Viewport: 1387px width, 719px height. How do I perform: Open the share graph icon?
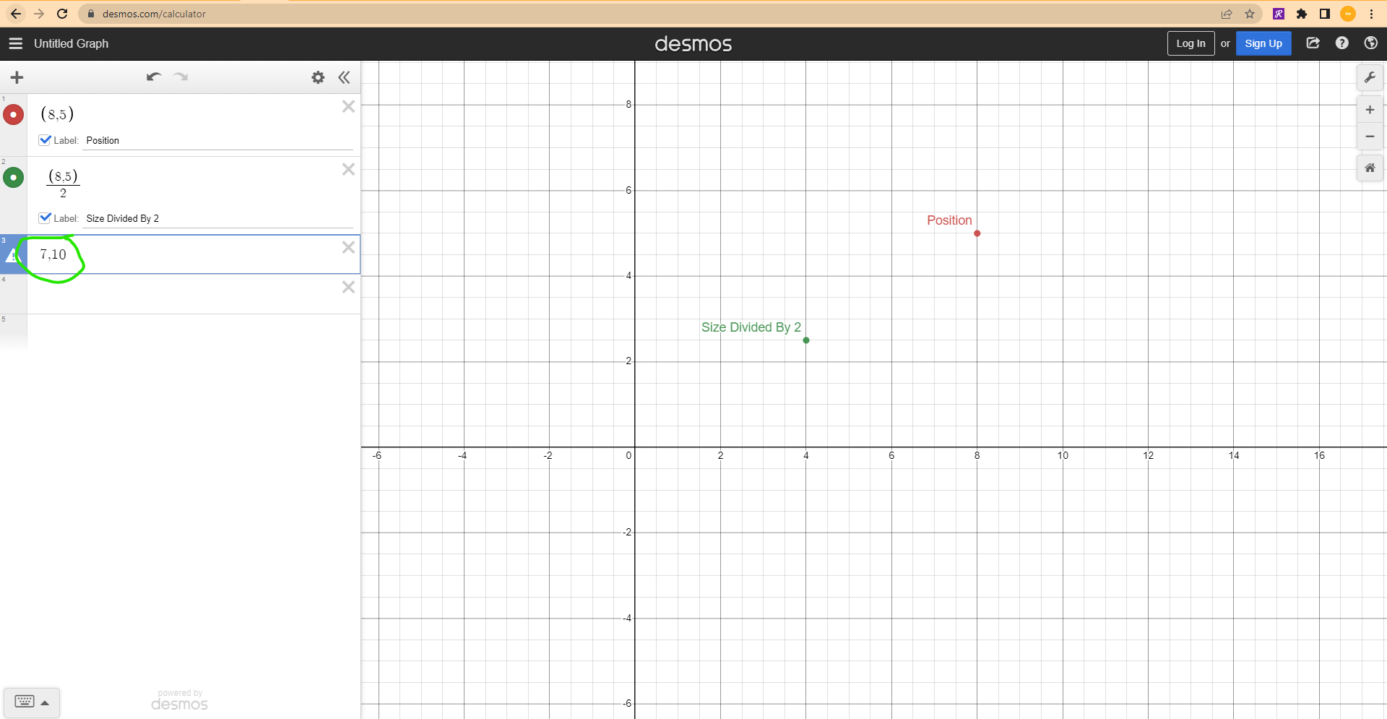(x=1313, y=43)
